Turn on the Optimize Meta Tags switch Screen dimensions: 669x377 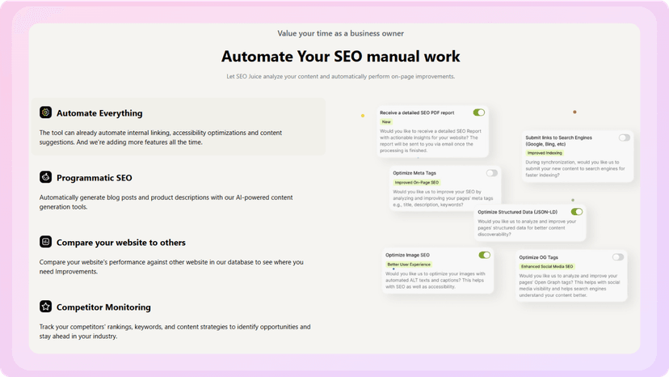(491, 173)
